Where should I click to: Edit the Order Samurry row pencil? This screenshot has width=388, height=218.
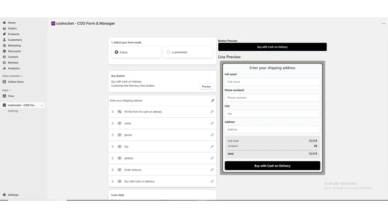[212, 170]
